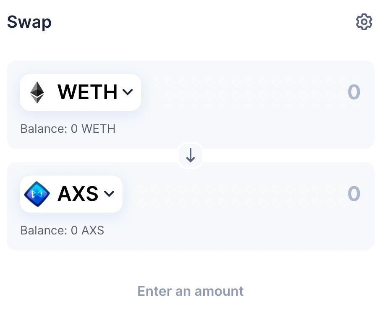Open the AXS token selector
The image size is (387, 321).
click(71, 194)
